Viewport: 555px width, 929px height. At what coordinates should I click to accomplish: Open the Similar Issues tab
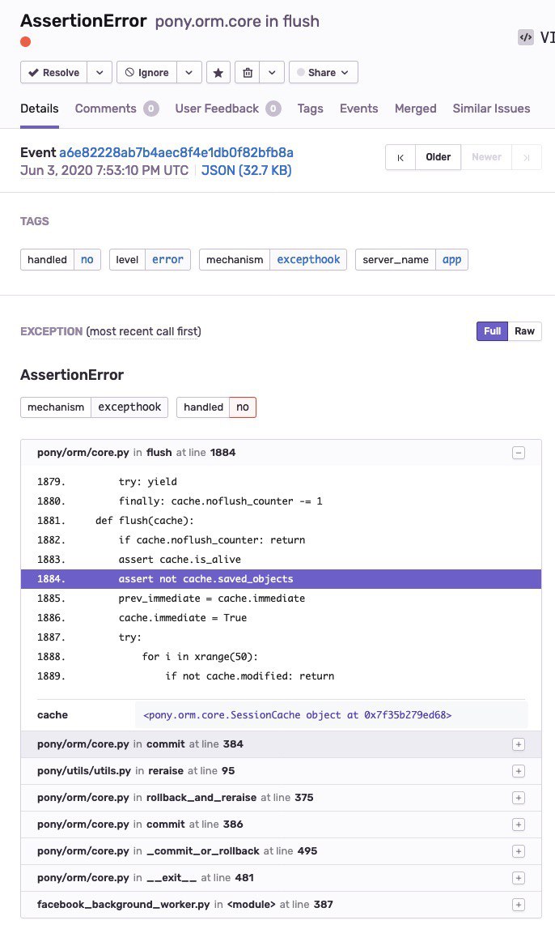[x=491, y=109]
